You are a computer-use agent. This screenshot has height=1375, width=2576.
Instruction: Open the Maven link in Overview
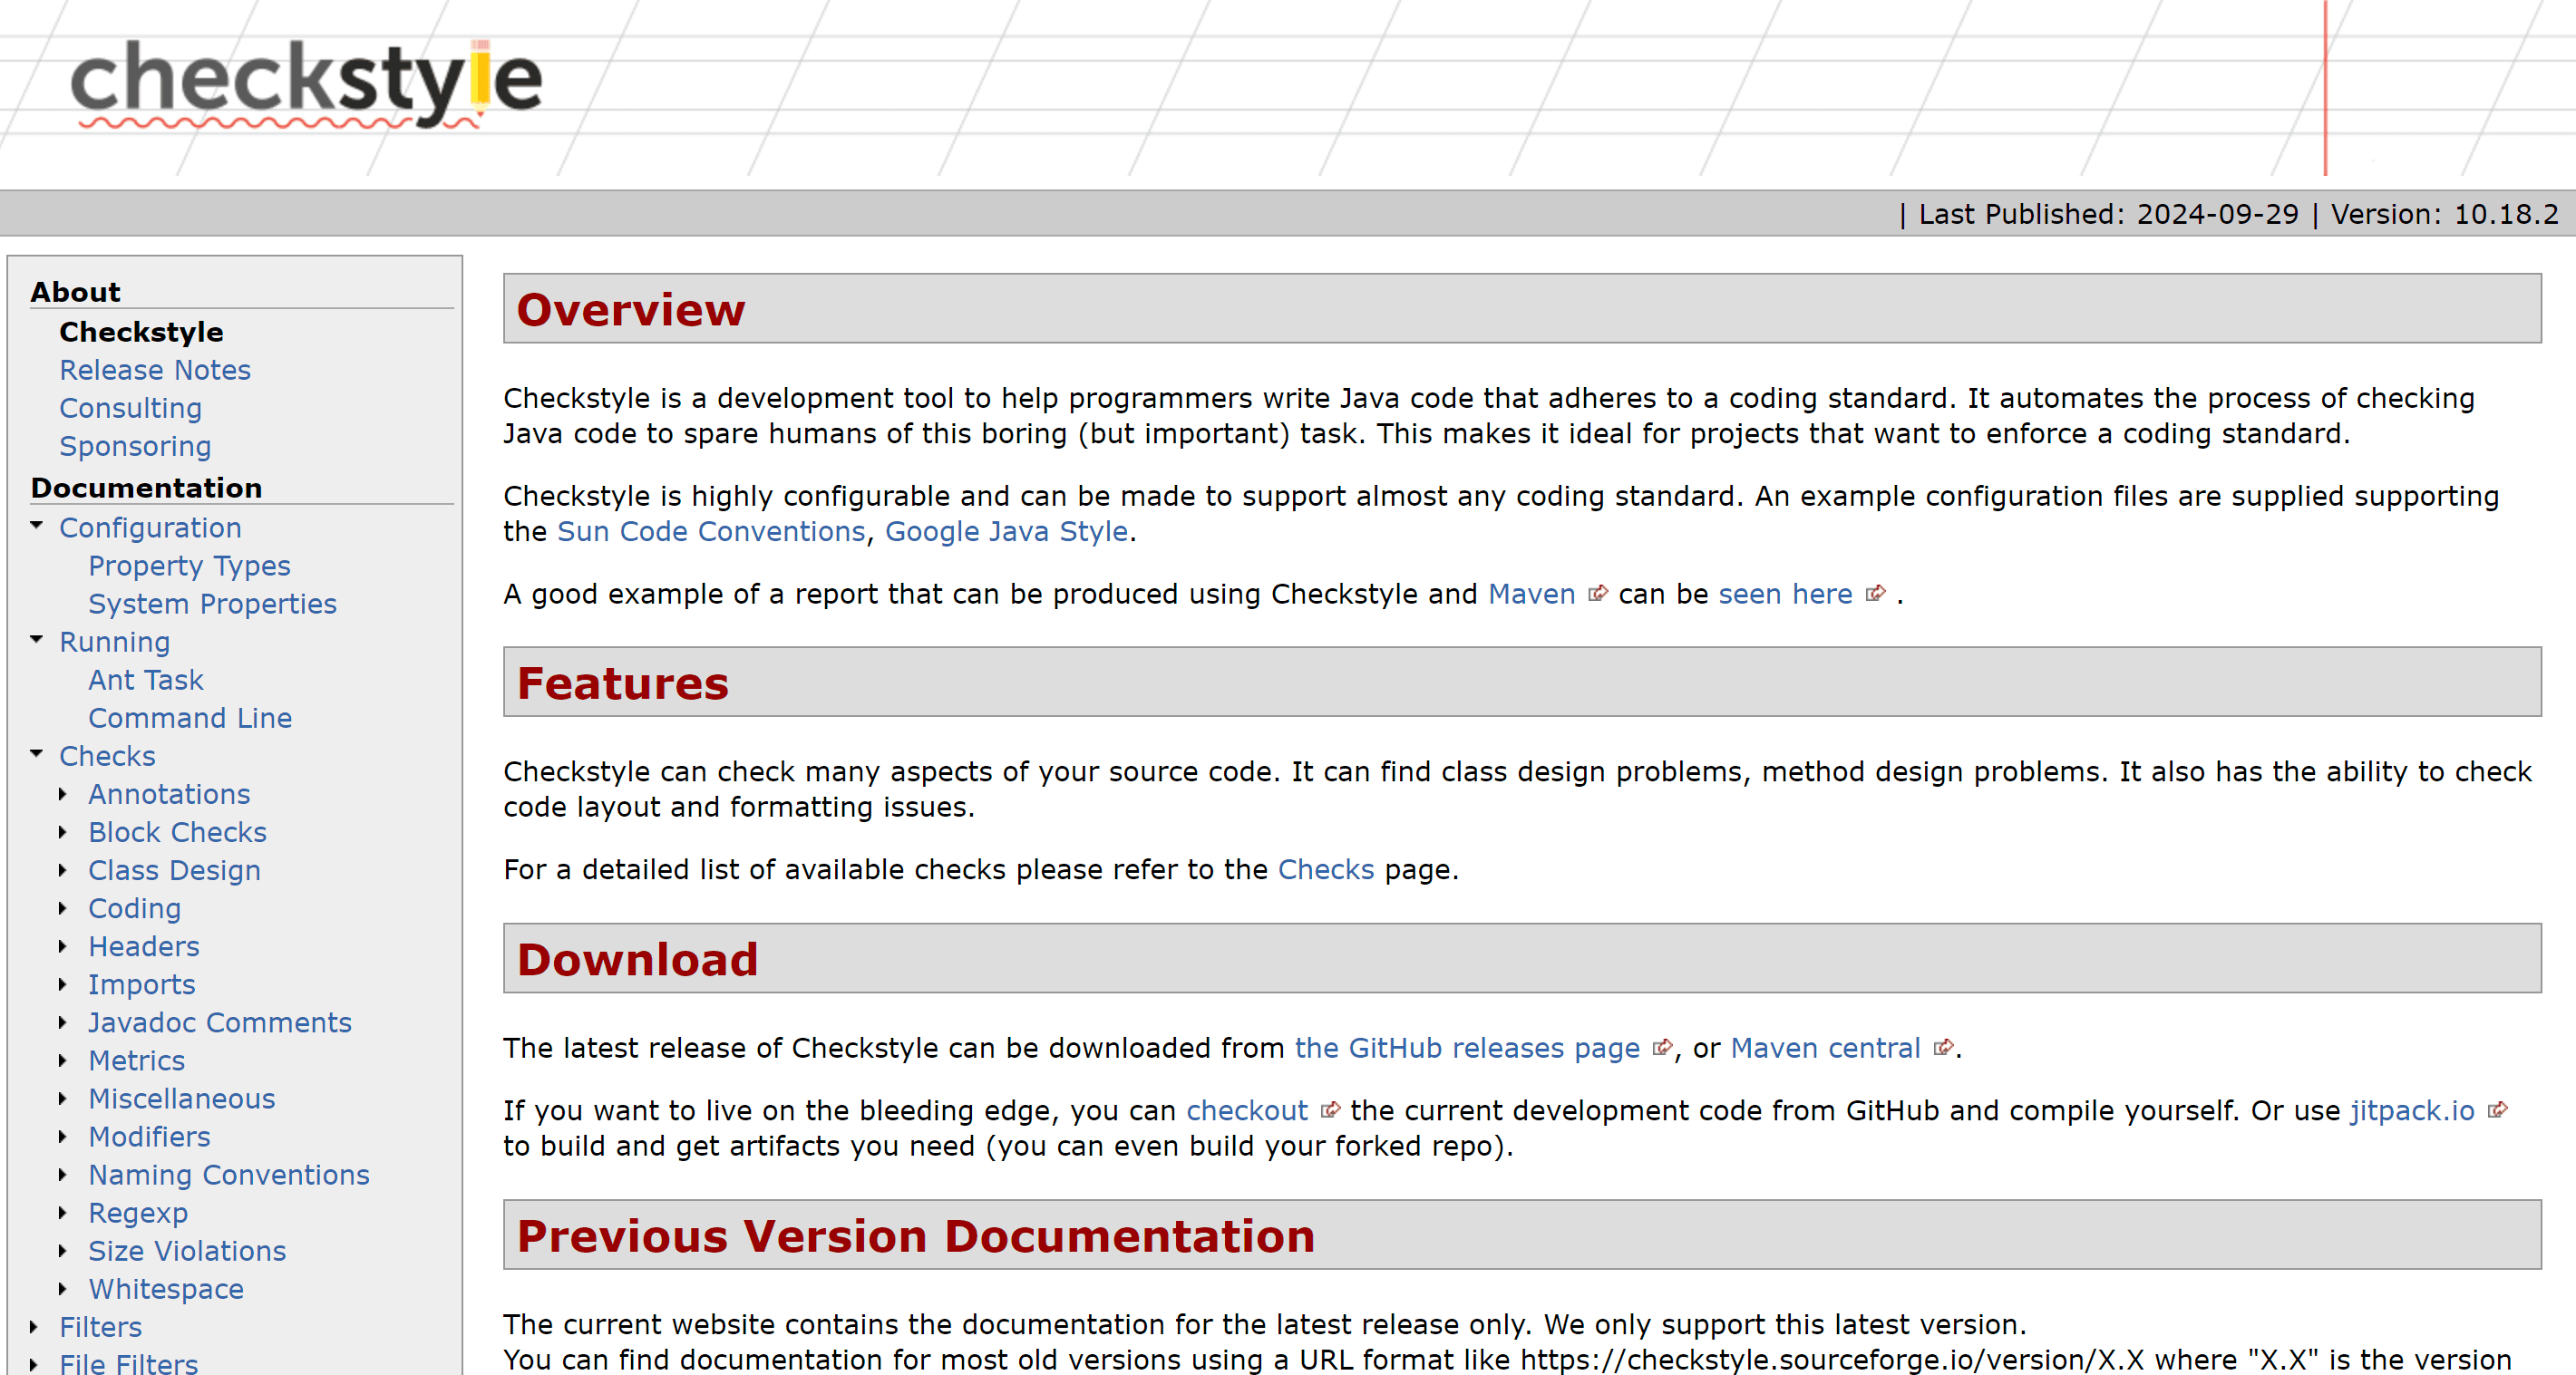pyautogui.click(x=1531, y=594)
